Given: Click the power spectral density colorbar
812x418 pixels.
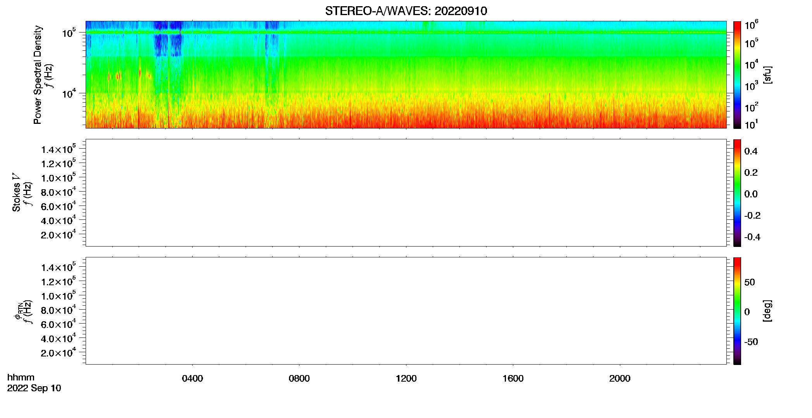Looking at the screenshot, I should click(737, 75).
